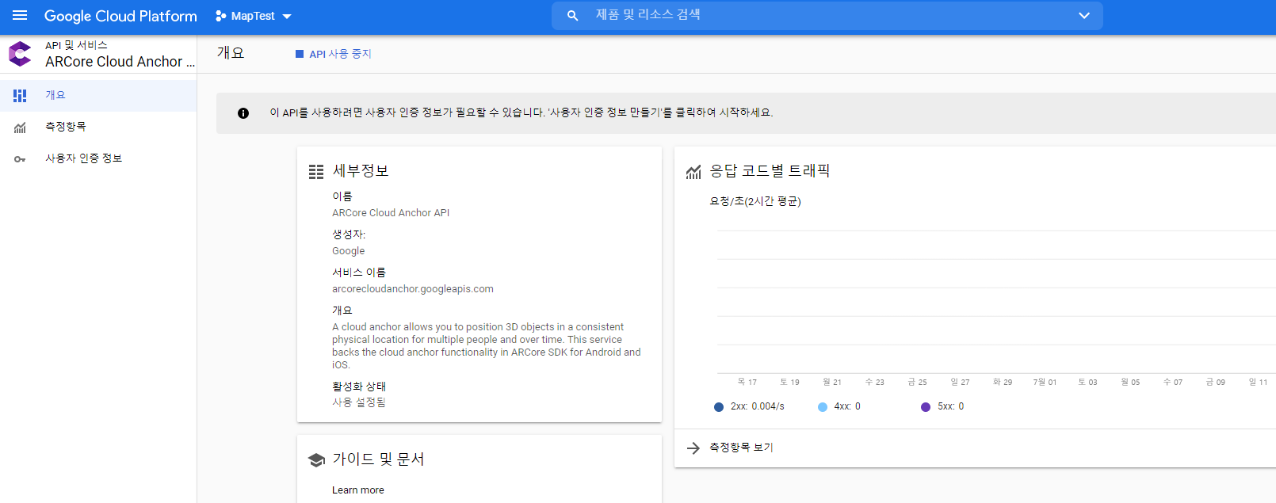Viewport: 1276px width, 503px height.
Task: Open the hamburger navigation menu
Action: (20, 16)
